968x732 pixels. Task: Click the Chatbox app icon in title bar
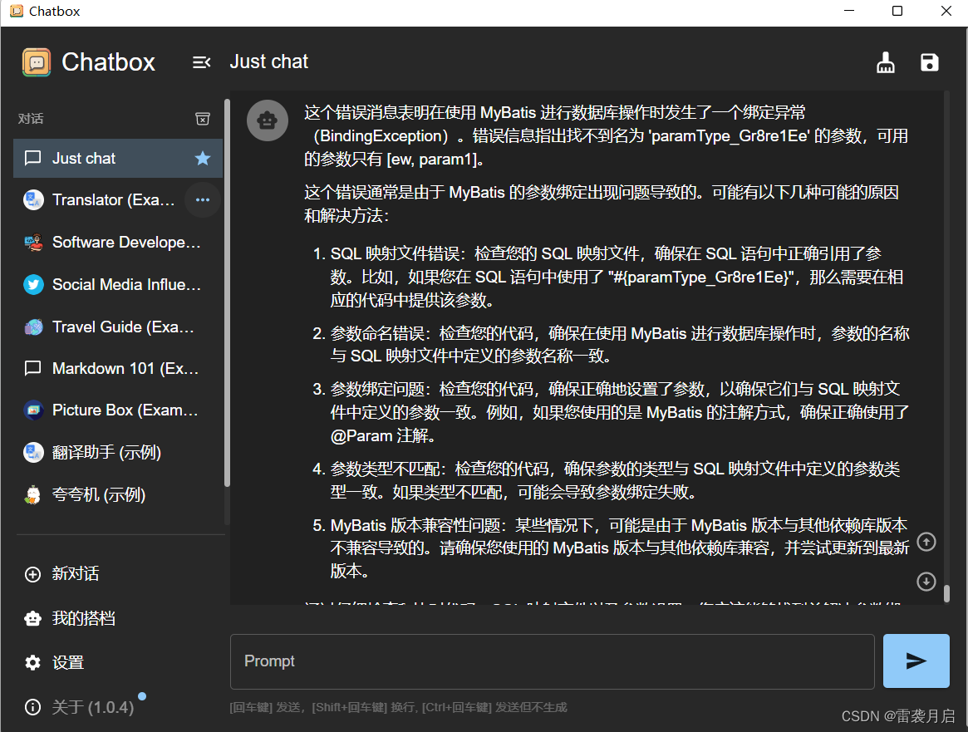click(17, 11)
